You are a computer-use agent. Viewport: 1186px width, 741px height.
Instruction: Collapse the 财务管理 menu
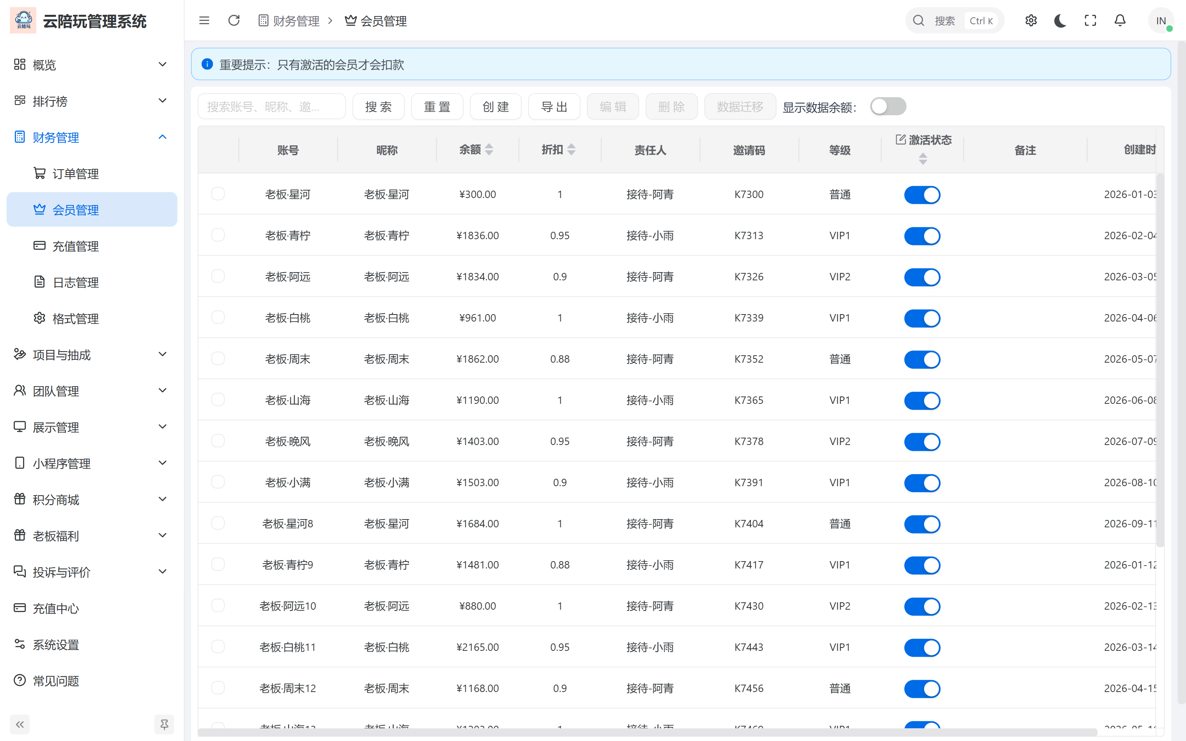[x=92, y=137]
